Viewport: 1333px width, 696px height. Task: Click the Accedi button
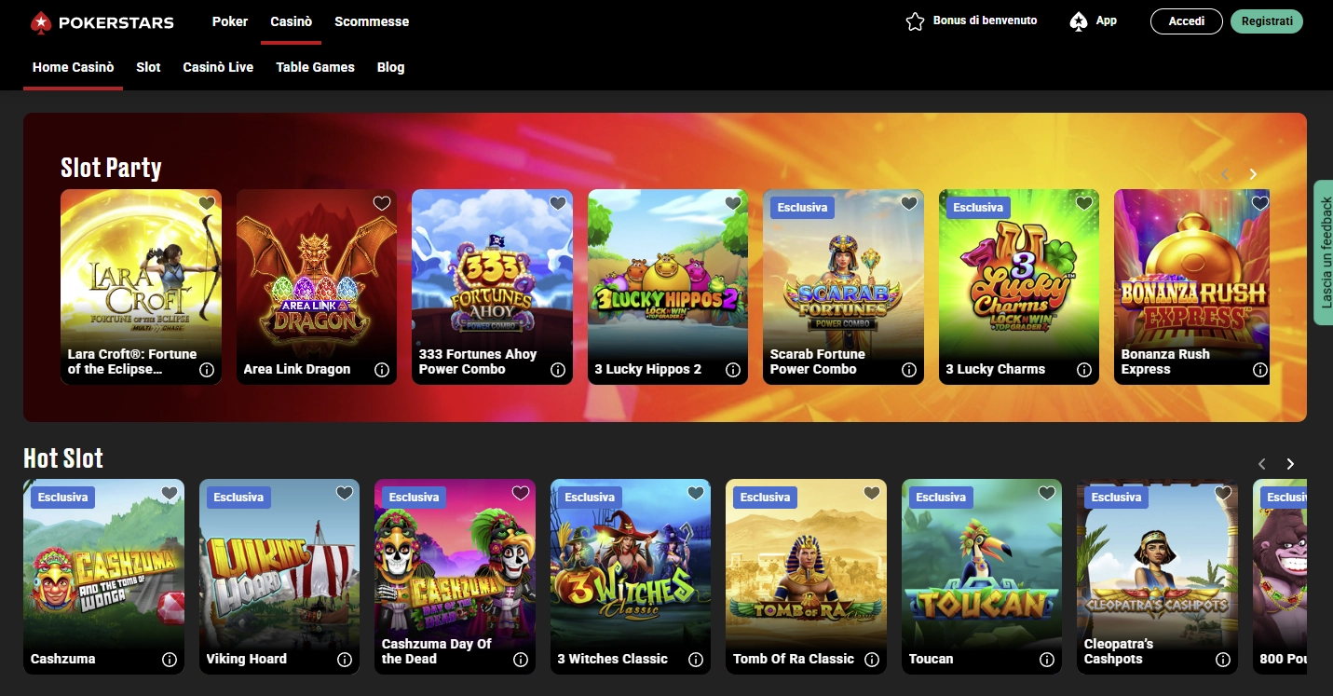[1186, 20]
